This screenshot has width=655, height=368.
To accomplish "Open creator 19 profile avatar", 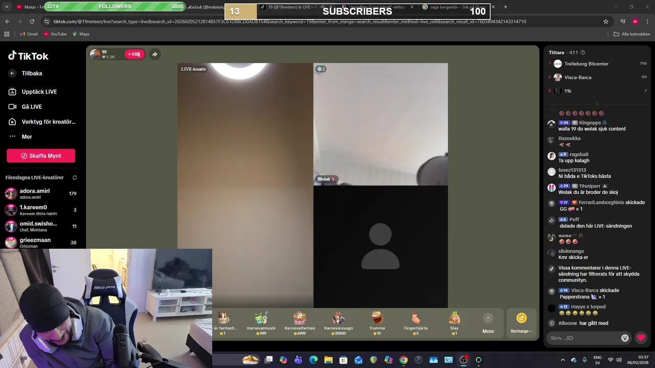I will tap(95, 54).
